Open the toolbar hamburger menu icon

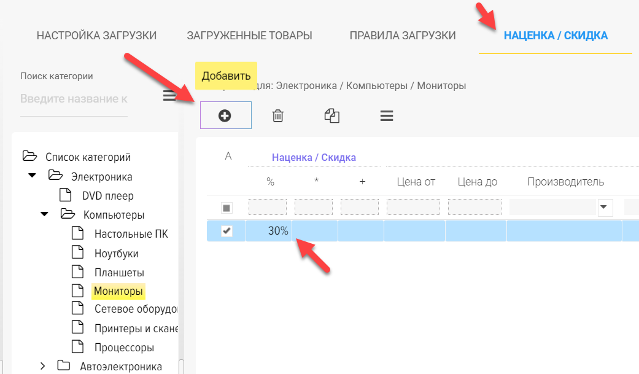tap(386, 116)
